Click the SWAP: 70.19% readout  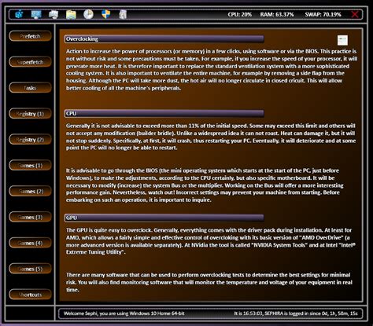pos(323,14)
